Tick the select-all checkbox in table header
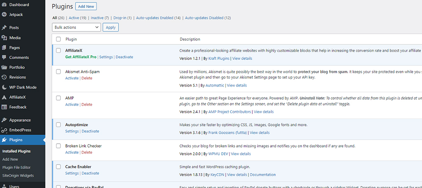Image resolution: width=422 pixels, height=188 pixels. point(59,39)
